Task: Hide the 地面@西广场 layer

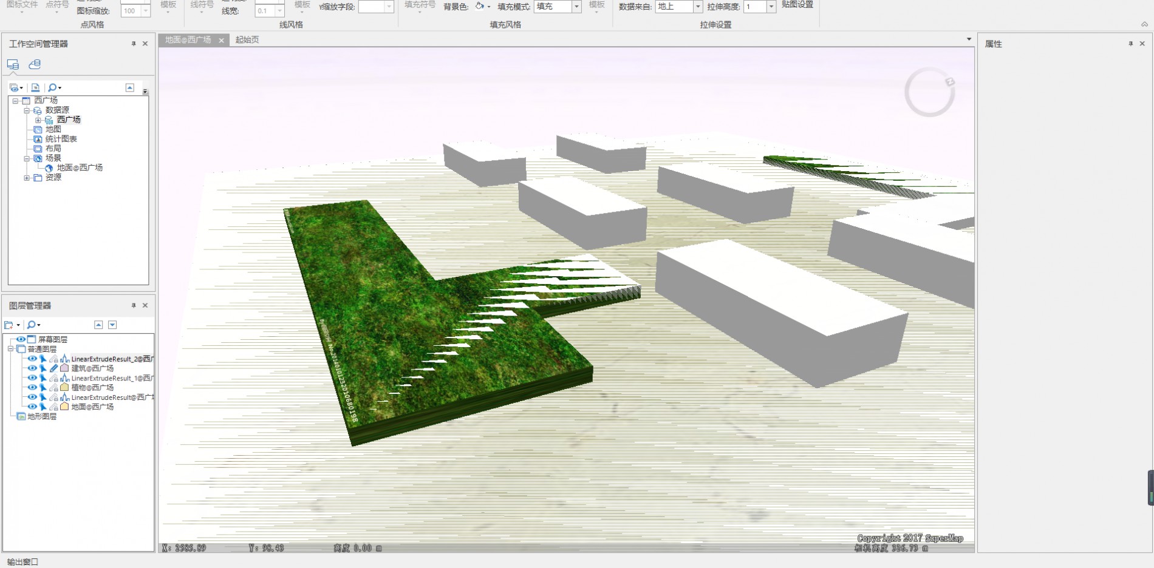Action: (x=32, y=407)
